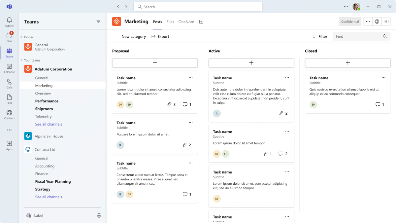
Task: Open the Apps store
Action: [x=9, y=145]
